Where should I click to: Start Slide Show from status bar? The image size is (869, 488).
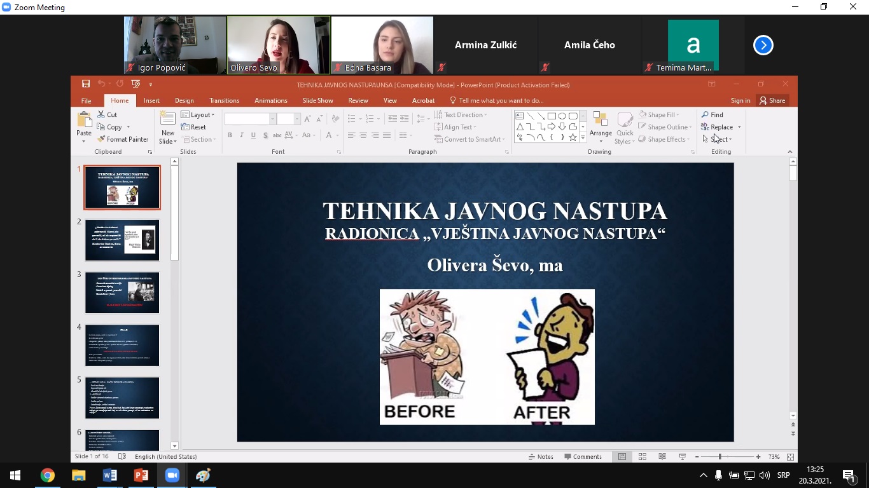pyautogui.click(x=682, y=457)
